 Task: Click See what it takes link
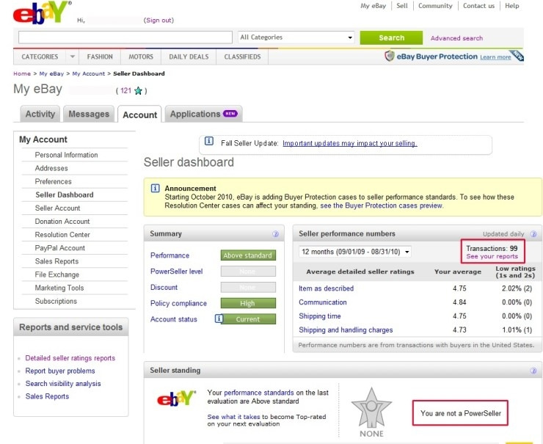(234, 417)
